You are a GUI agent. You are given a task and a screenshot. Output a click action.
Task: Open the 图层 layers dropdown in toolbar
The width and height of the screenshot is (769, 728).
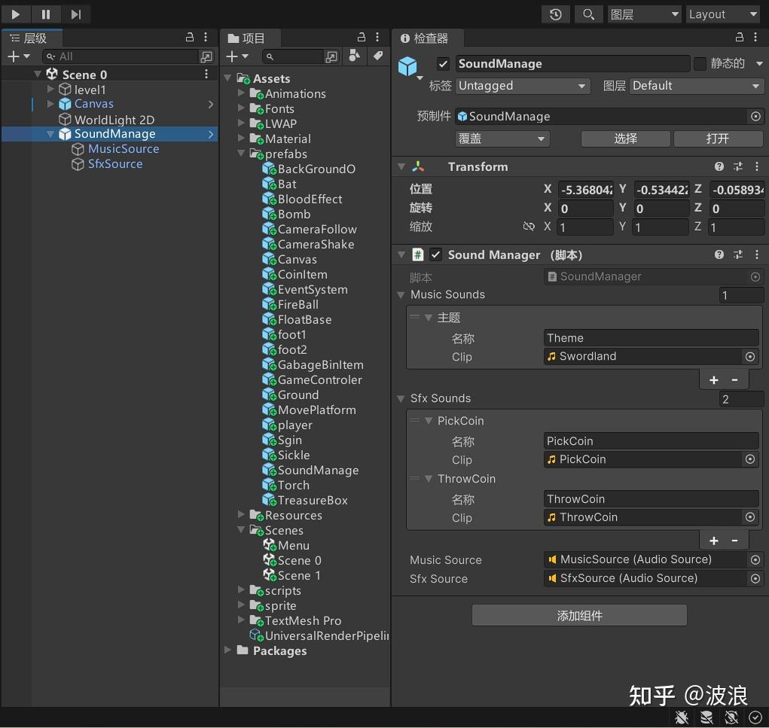(x=645, y=14)
